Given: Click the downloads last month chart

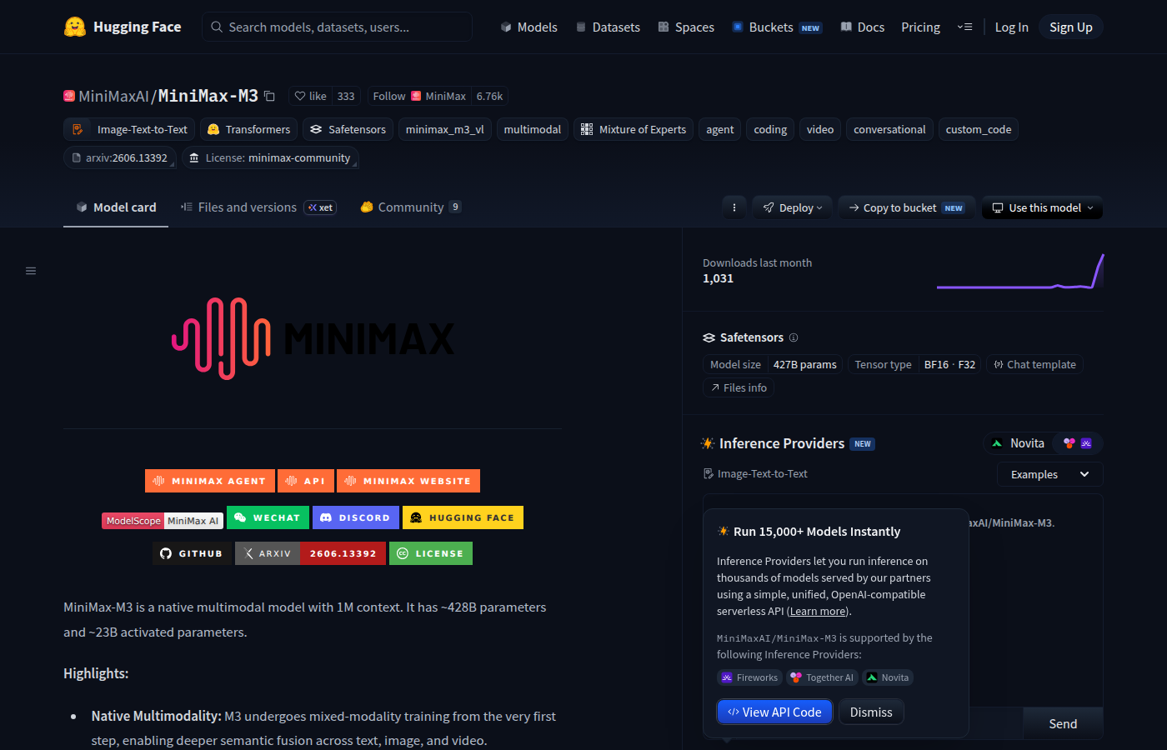Looking at the screenshot, I should click(x=1020, y=272).
